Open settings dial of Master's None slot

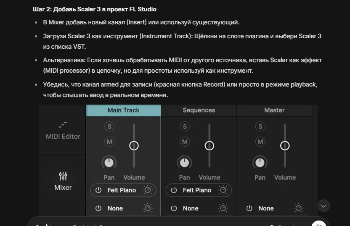coord(299,208)
